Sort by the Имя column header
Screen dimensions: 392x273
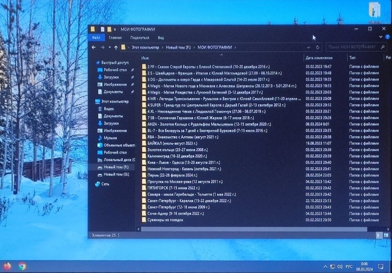(145, 58)
